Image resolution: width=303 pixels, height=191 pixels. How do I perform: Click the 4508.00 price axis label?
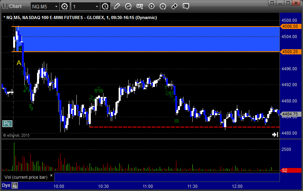click(x=289, y=20)
